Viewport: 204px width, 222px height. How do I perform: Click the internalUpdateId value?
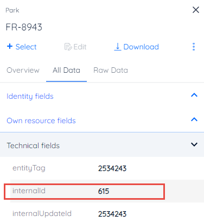pos(112,214)
